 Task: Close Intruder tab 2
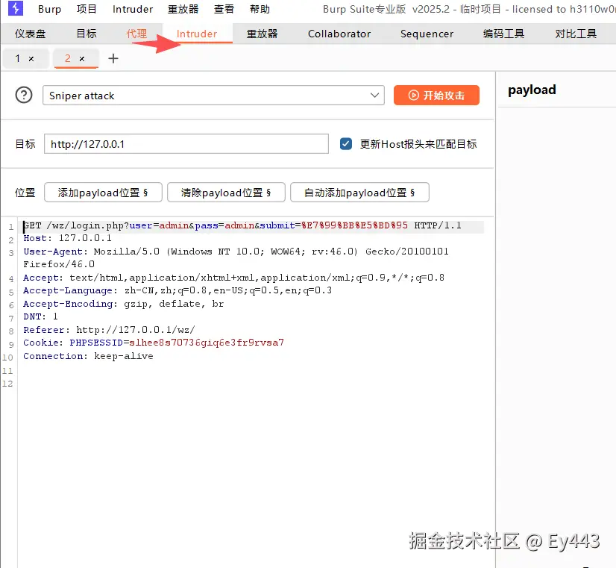82,59
